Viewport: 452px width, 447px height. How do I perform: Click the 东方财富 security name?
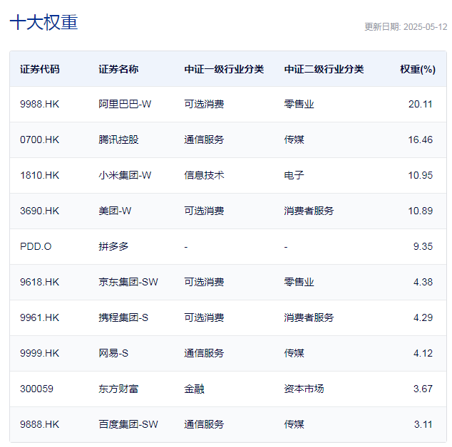(118, 389)
